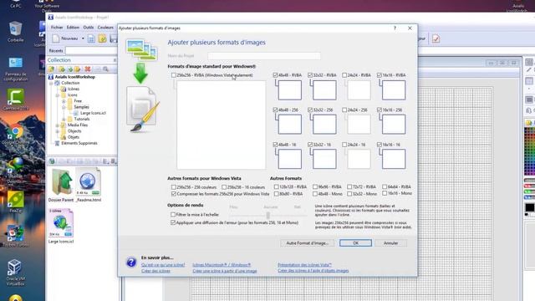The image size is (535, 301).
Task: Click the Nouveau new document icon
Action: [56, 38]
